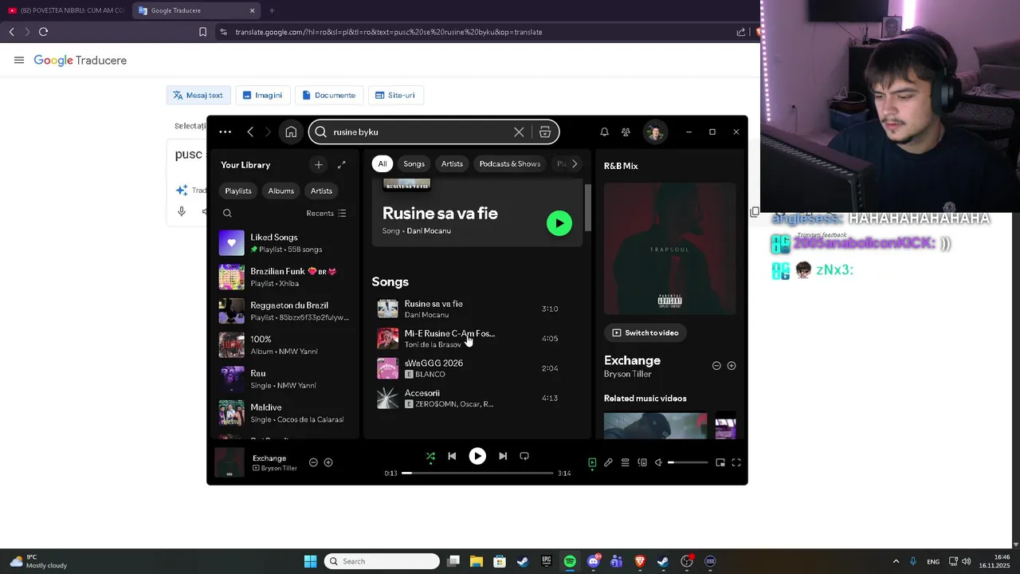Search within Your Library

click(x=227, y=213)
